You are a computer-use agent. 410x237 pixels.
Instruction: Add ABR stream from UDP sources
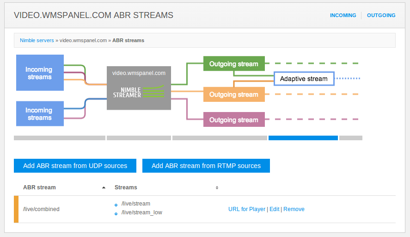tap(75, 166)
